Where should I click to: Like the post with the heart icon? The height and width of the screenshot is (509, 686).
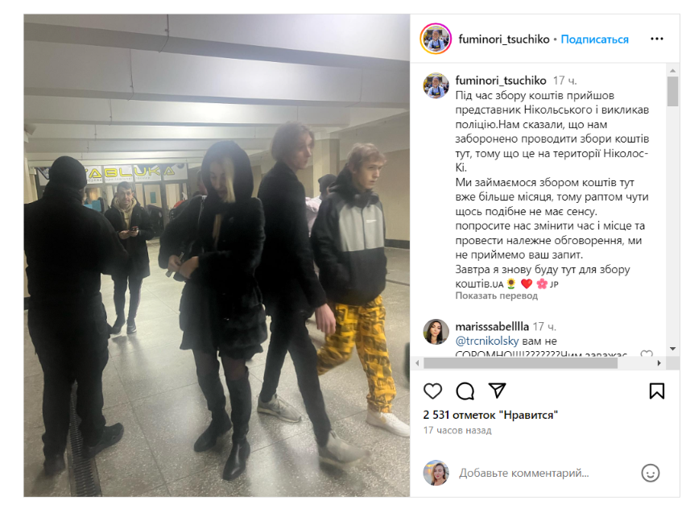432,391
